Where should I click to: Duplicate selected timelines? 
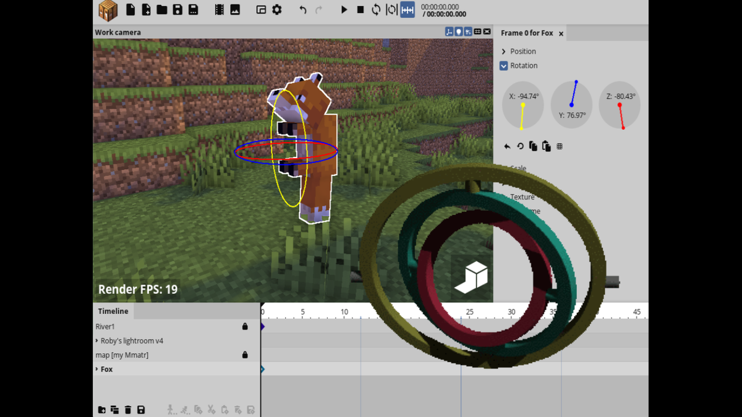point(115,410)
